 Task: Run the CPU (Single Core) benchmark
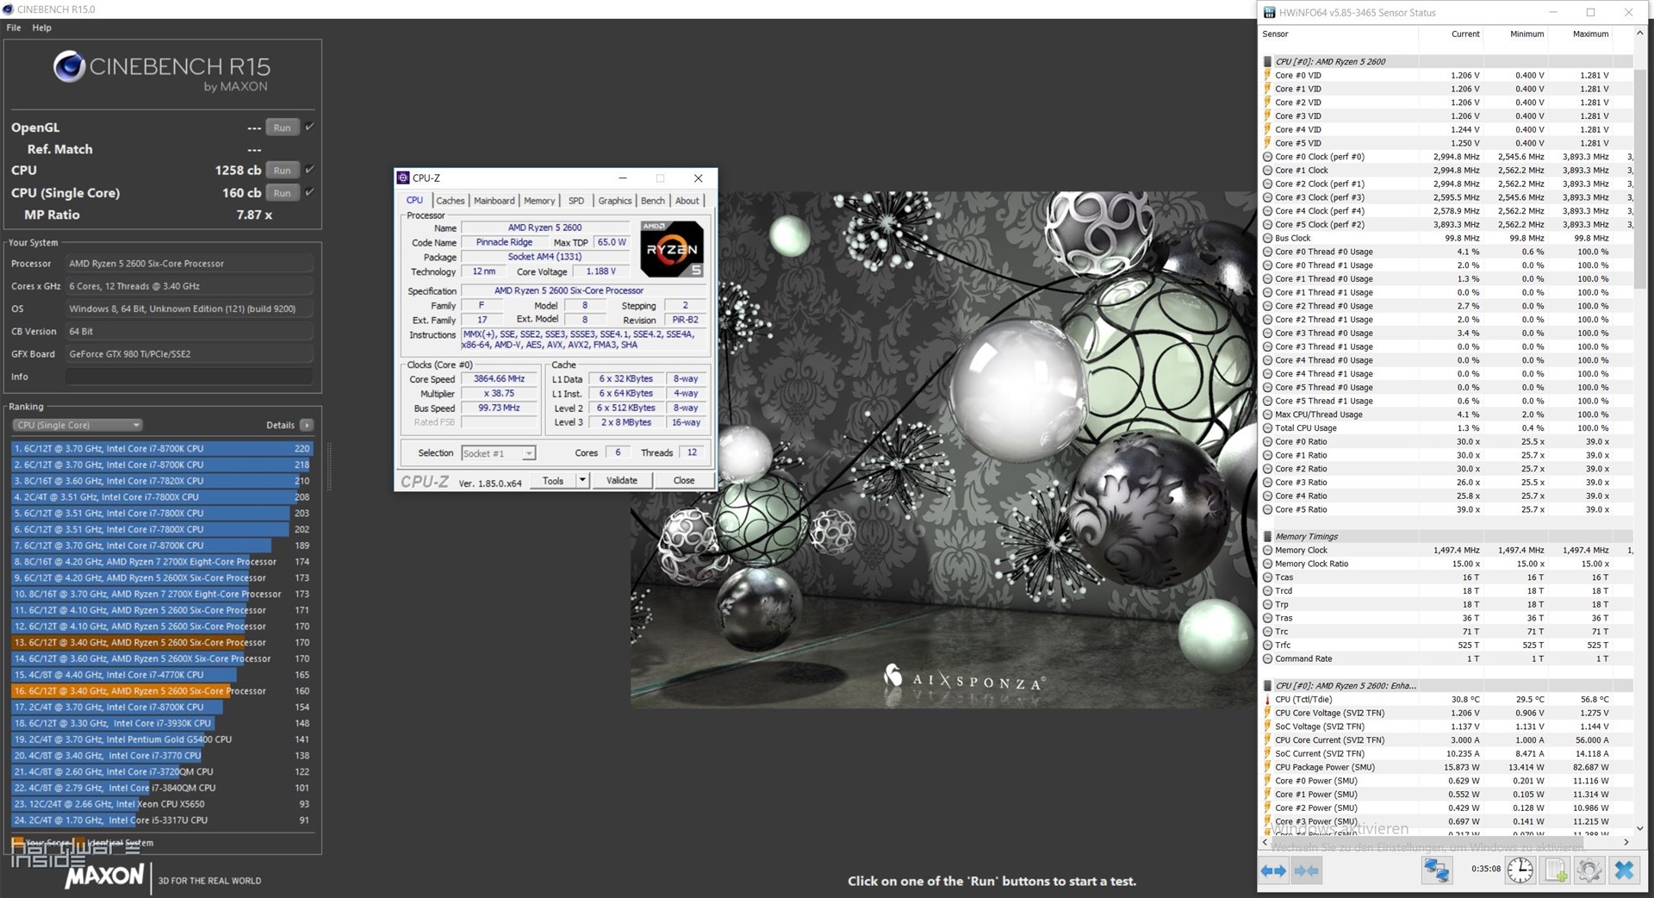[x=283, y=193]
